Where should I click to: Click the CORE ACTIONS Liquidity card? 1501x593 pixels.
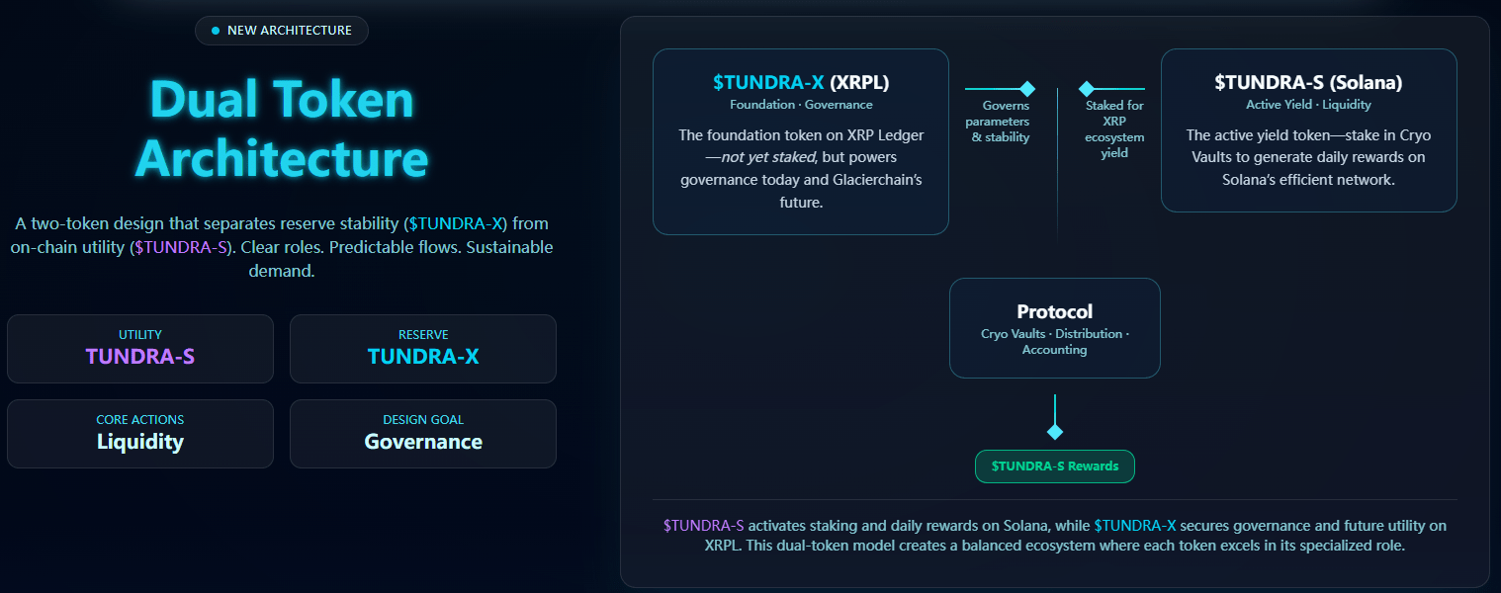tap(140, 434)
